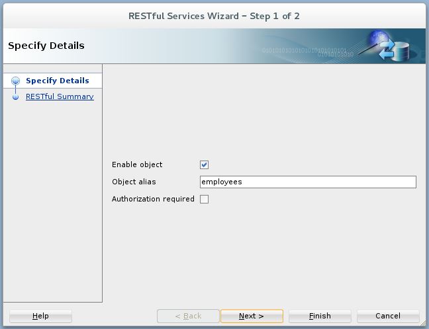429x329 pixels.
Task: Click the wizard title bar text
Action: click(214, 16)
